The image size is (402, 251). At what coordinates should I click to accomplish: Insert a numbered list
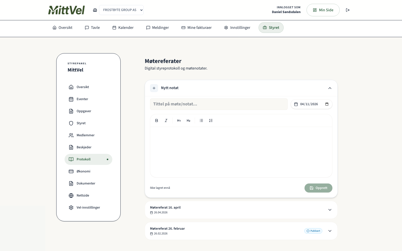click(x=211, y=120)
